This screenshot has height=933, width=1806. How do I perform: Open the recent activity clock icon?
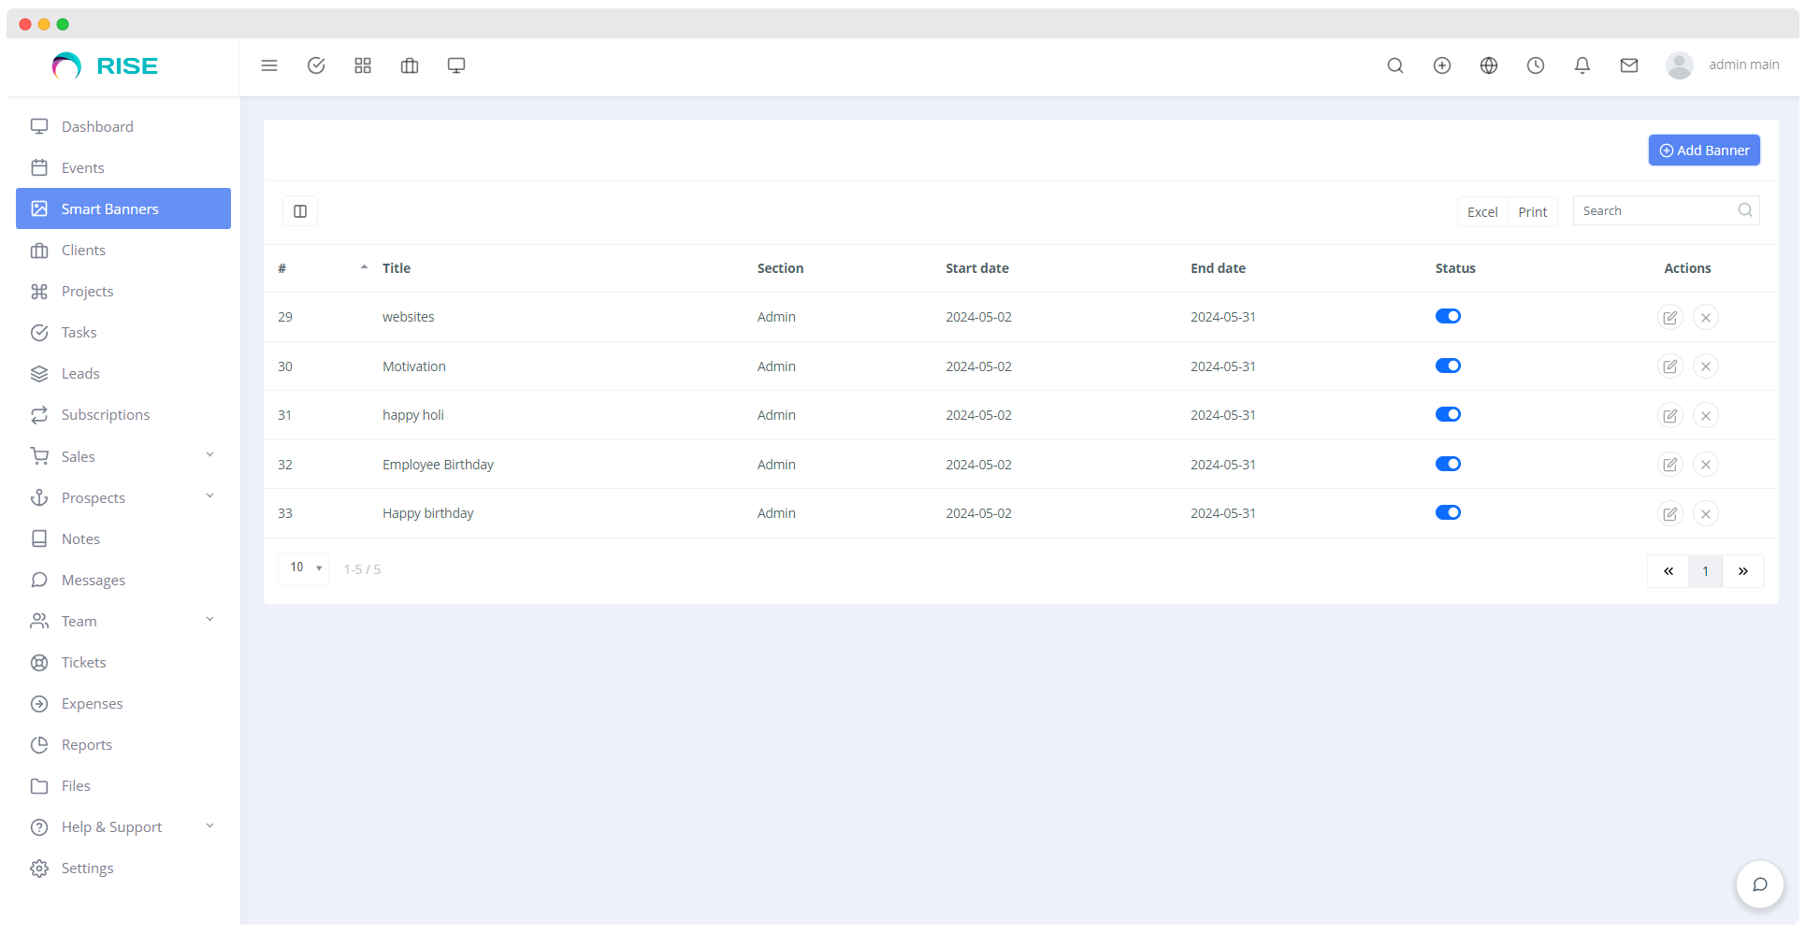click(1535, 65)
